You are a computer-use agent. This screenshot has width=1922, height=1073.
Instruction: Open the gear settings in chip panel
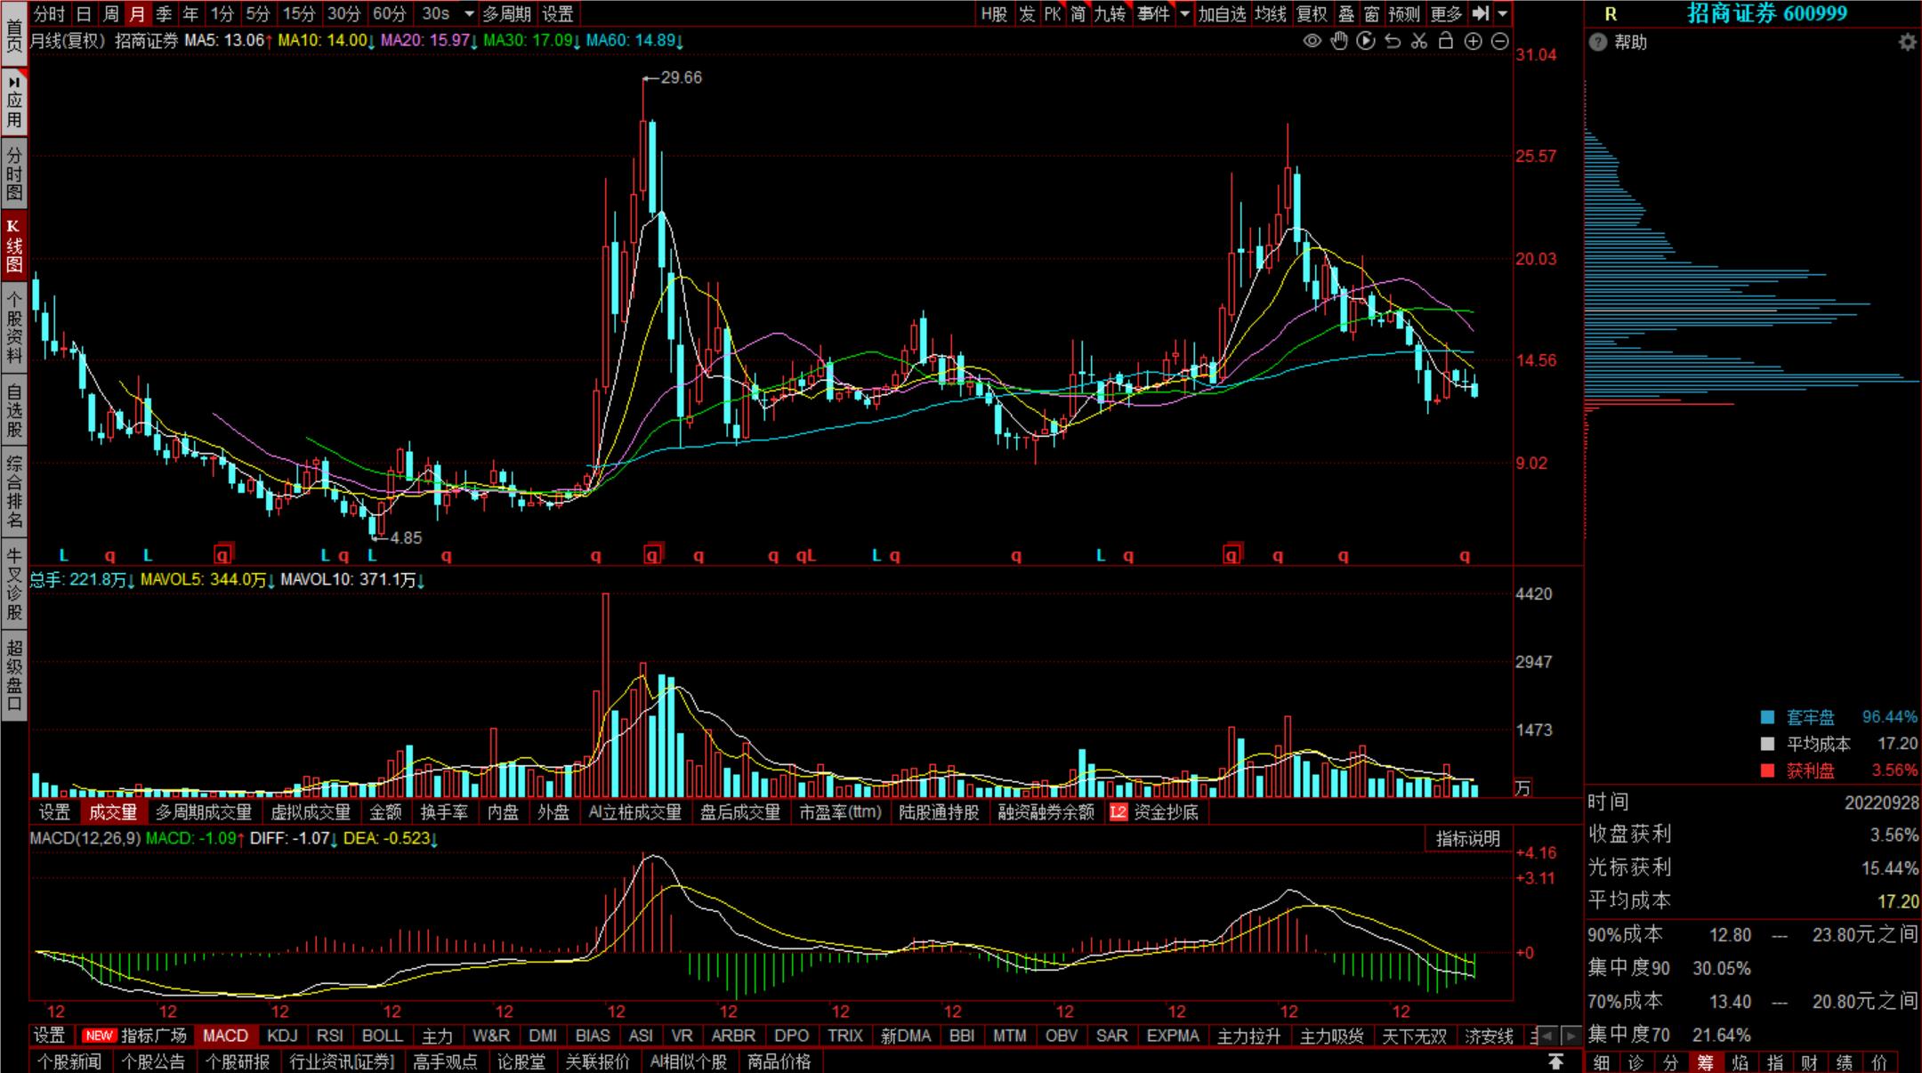1907,42
